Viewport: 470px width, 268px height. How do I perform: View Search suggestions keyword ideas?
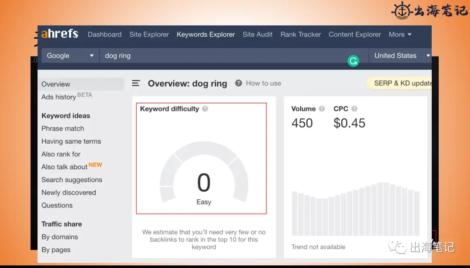[72, 180]
